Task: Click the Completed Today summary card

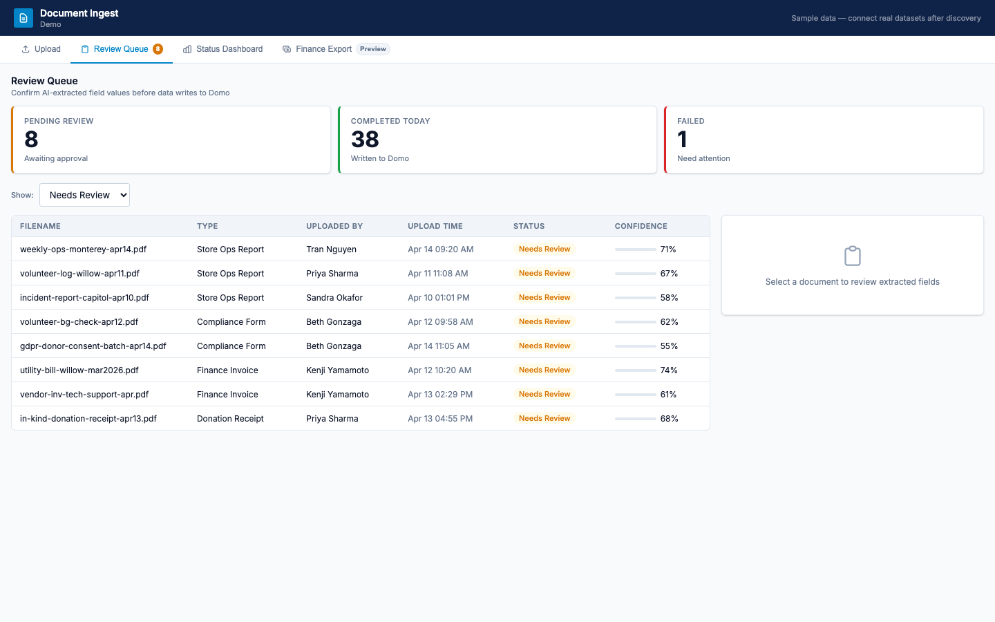Action: [x=497, y=140]
